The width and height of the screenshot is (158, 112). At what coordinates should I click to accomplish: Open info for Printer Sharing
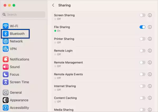point(150,39)
